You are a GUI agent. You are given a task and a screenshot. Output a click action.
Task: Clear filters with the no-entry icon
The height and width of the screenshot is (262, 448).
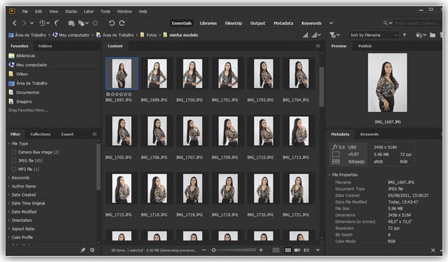(x=92, y=250)
